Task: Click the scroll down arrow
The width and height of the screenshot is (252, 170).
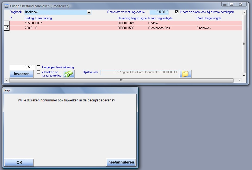Action: [x=244, y=76]
